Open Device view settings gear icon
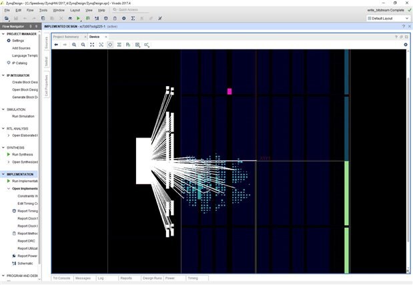Image resolution: width=413 pixels, height=285 pixels. click(x=405, y=45)
